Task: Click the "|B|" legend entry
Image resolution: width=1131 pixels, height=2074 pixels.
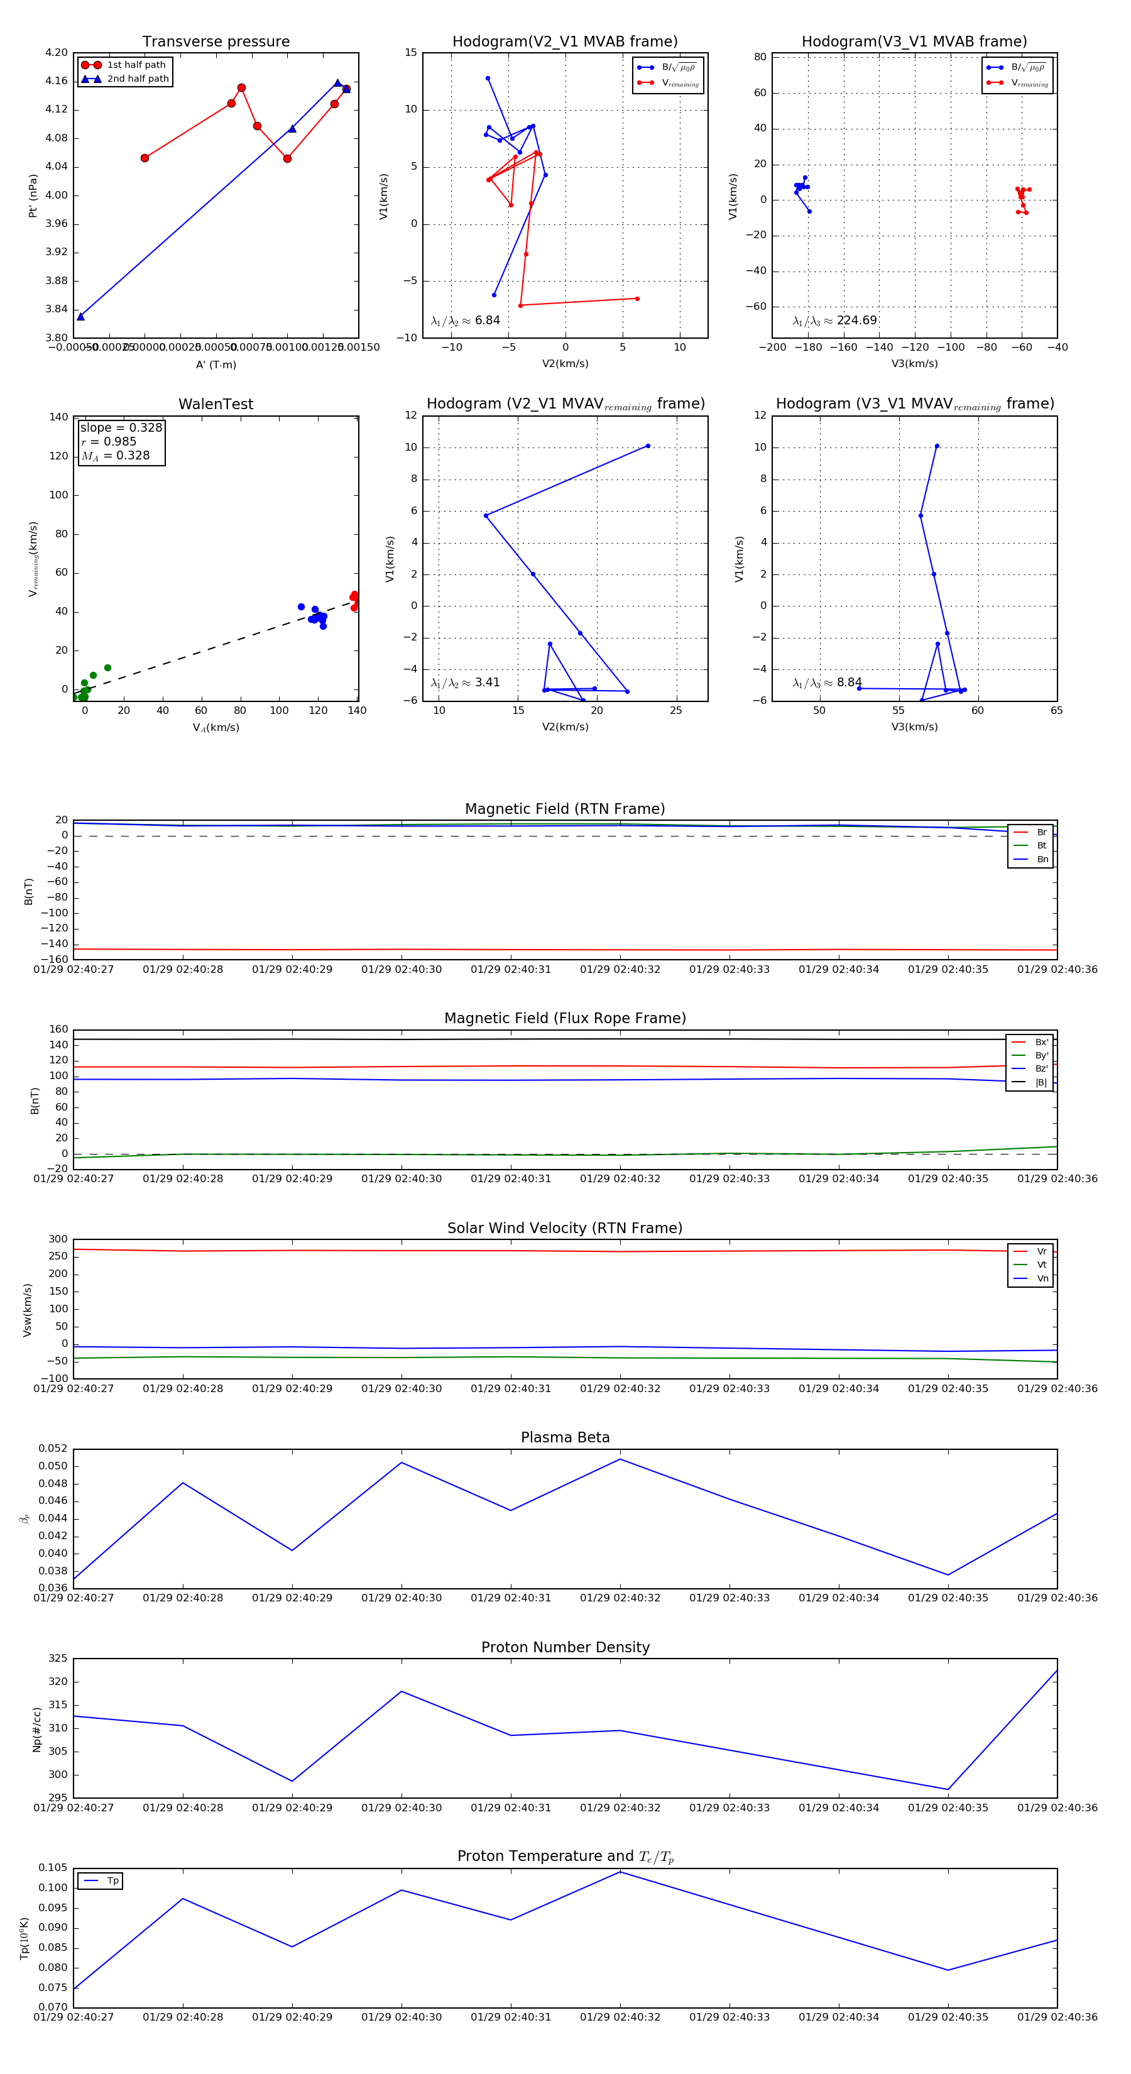Action: (x=1030, y=1083)
